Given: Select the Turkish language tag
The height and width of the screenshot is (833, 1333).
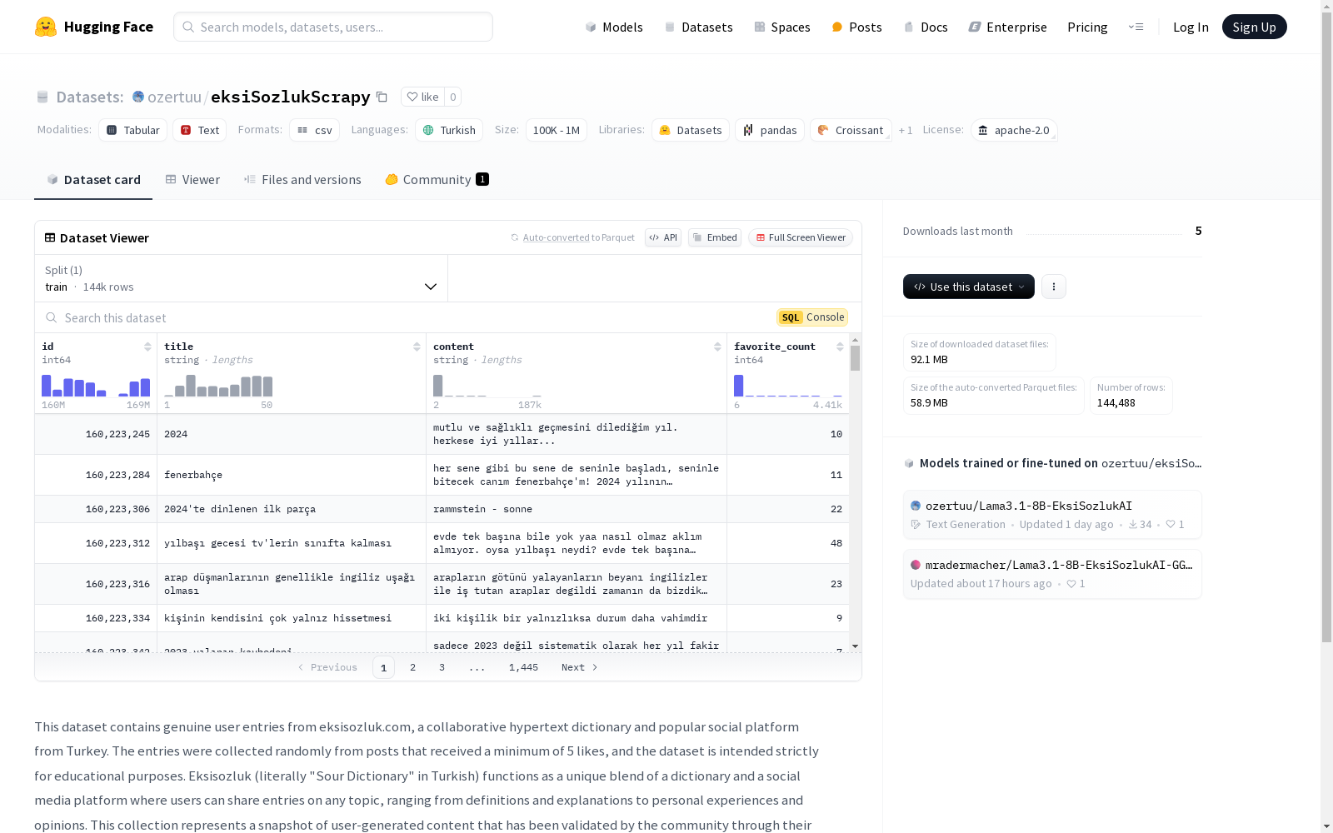Looking at the screenshot, I should [449, 130].
